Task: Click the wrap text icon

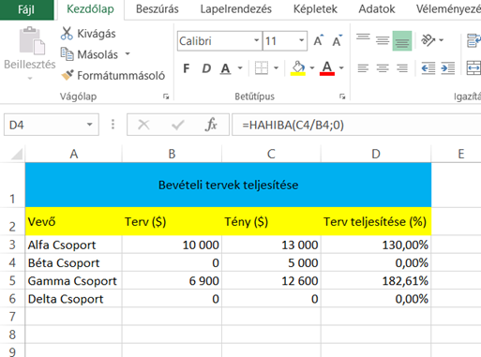Action: coord(473,40)
